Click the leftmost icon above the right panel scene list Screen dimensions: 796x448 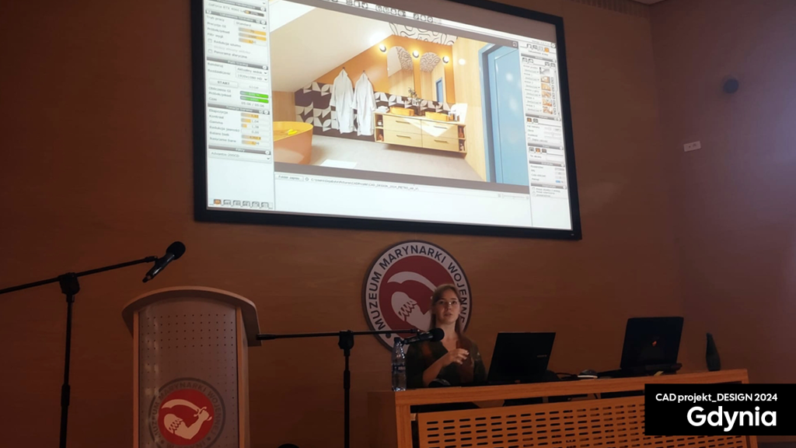coord(525,59)
